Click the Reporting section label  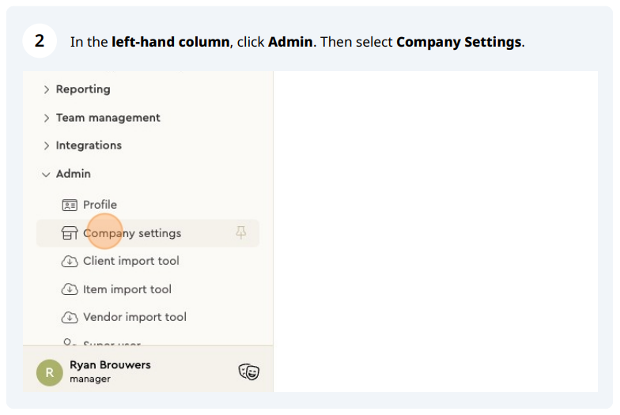pyautogui.click(x=83, y=89)
